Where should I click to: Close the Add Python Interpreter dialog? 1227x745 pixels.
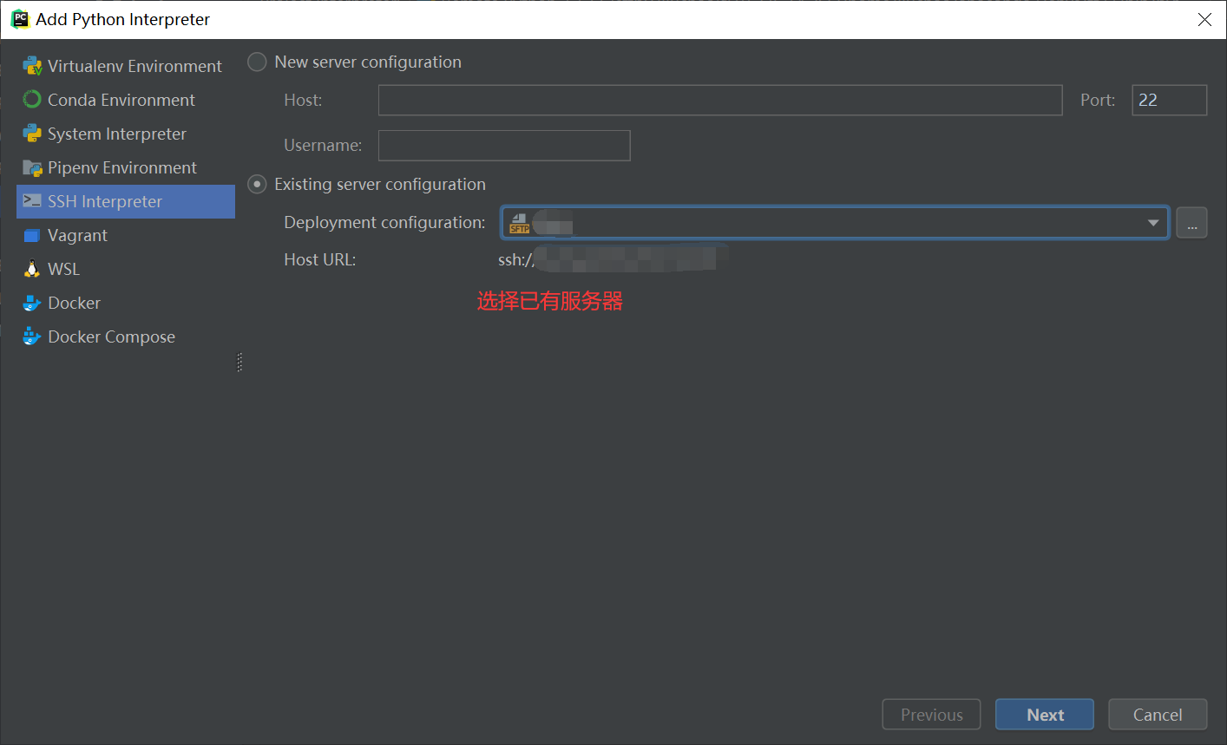(x=1204, y=19)
